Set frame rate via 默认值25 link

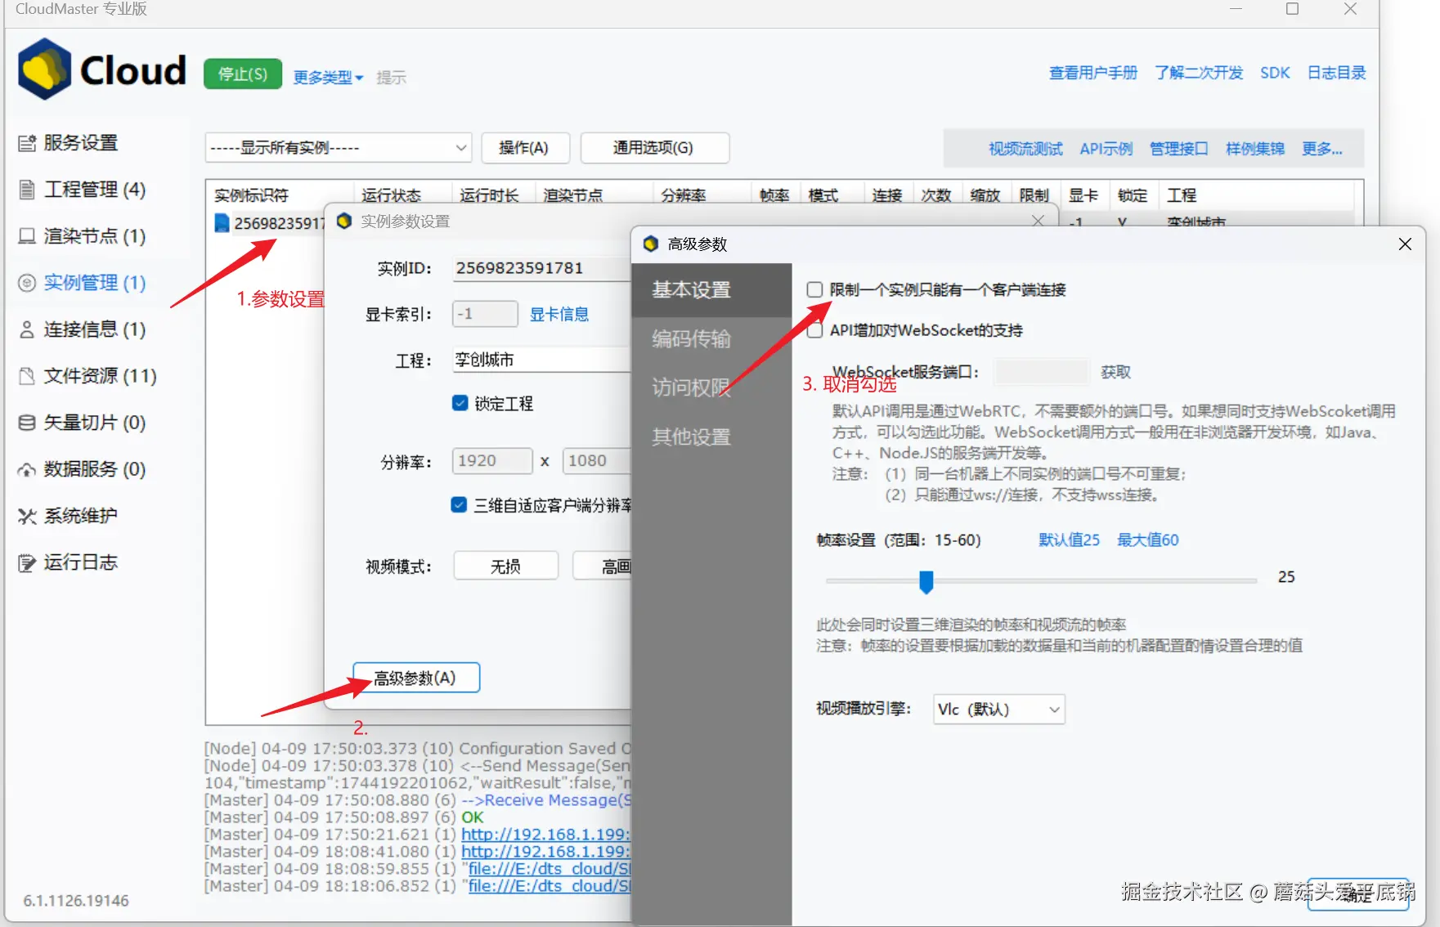point(1070,540)
